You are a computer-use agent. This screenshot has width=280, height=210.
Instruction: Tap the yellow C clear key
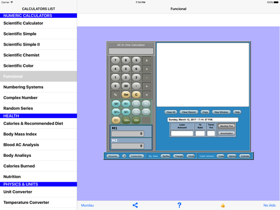136,95
